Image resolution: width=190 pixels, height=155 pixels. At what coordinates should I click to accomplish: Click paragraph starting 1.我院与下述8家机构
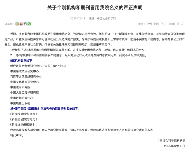pyautogui.click(x=79, y=50)
